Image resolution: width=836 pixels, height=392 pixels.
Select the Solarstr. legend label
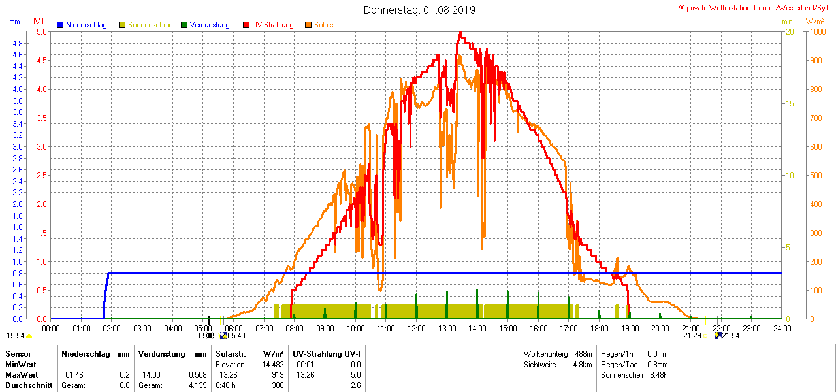(x=327, y=25)
